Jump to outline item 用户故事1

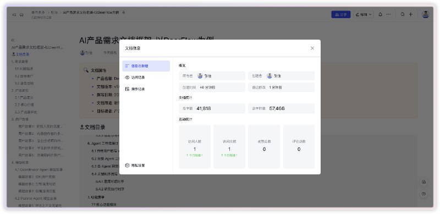[40, 127]
